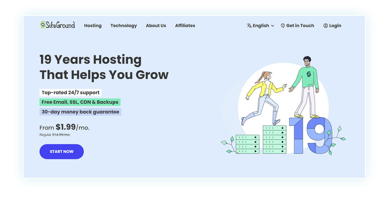The image size is (388, 204).
Task: Click the Login user icon
Action: [x=326, y=26]
